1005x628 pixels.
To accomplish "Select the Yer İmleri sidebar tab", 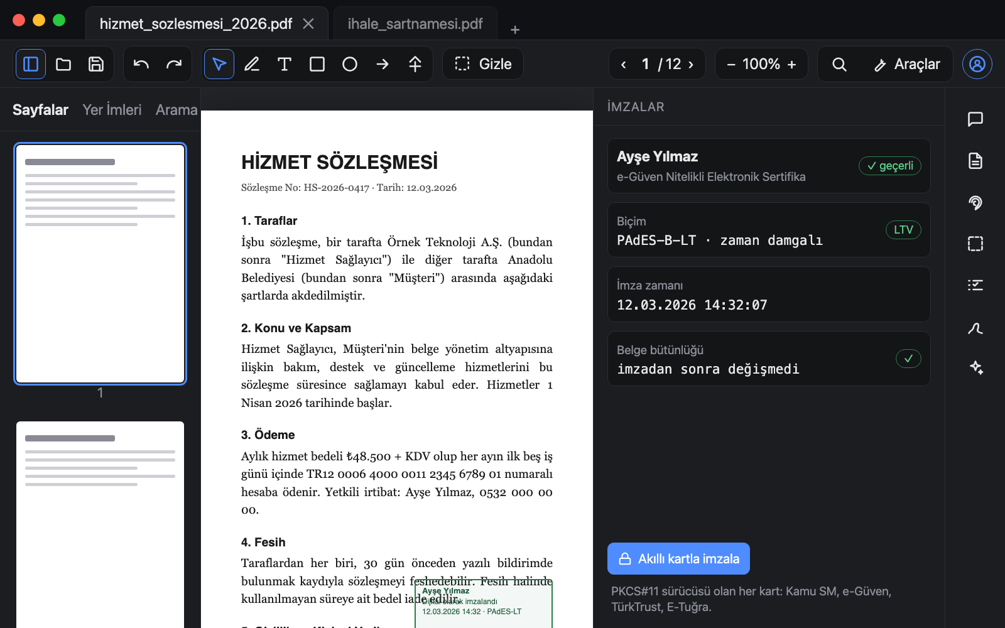I will (112, 110).
